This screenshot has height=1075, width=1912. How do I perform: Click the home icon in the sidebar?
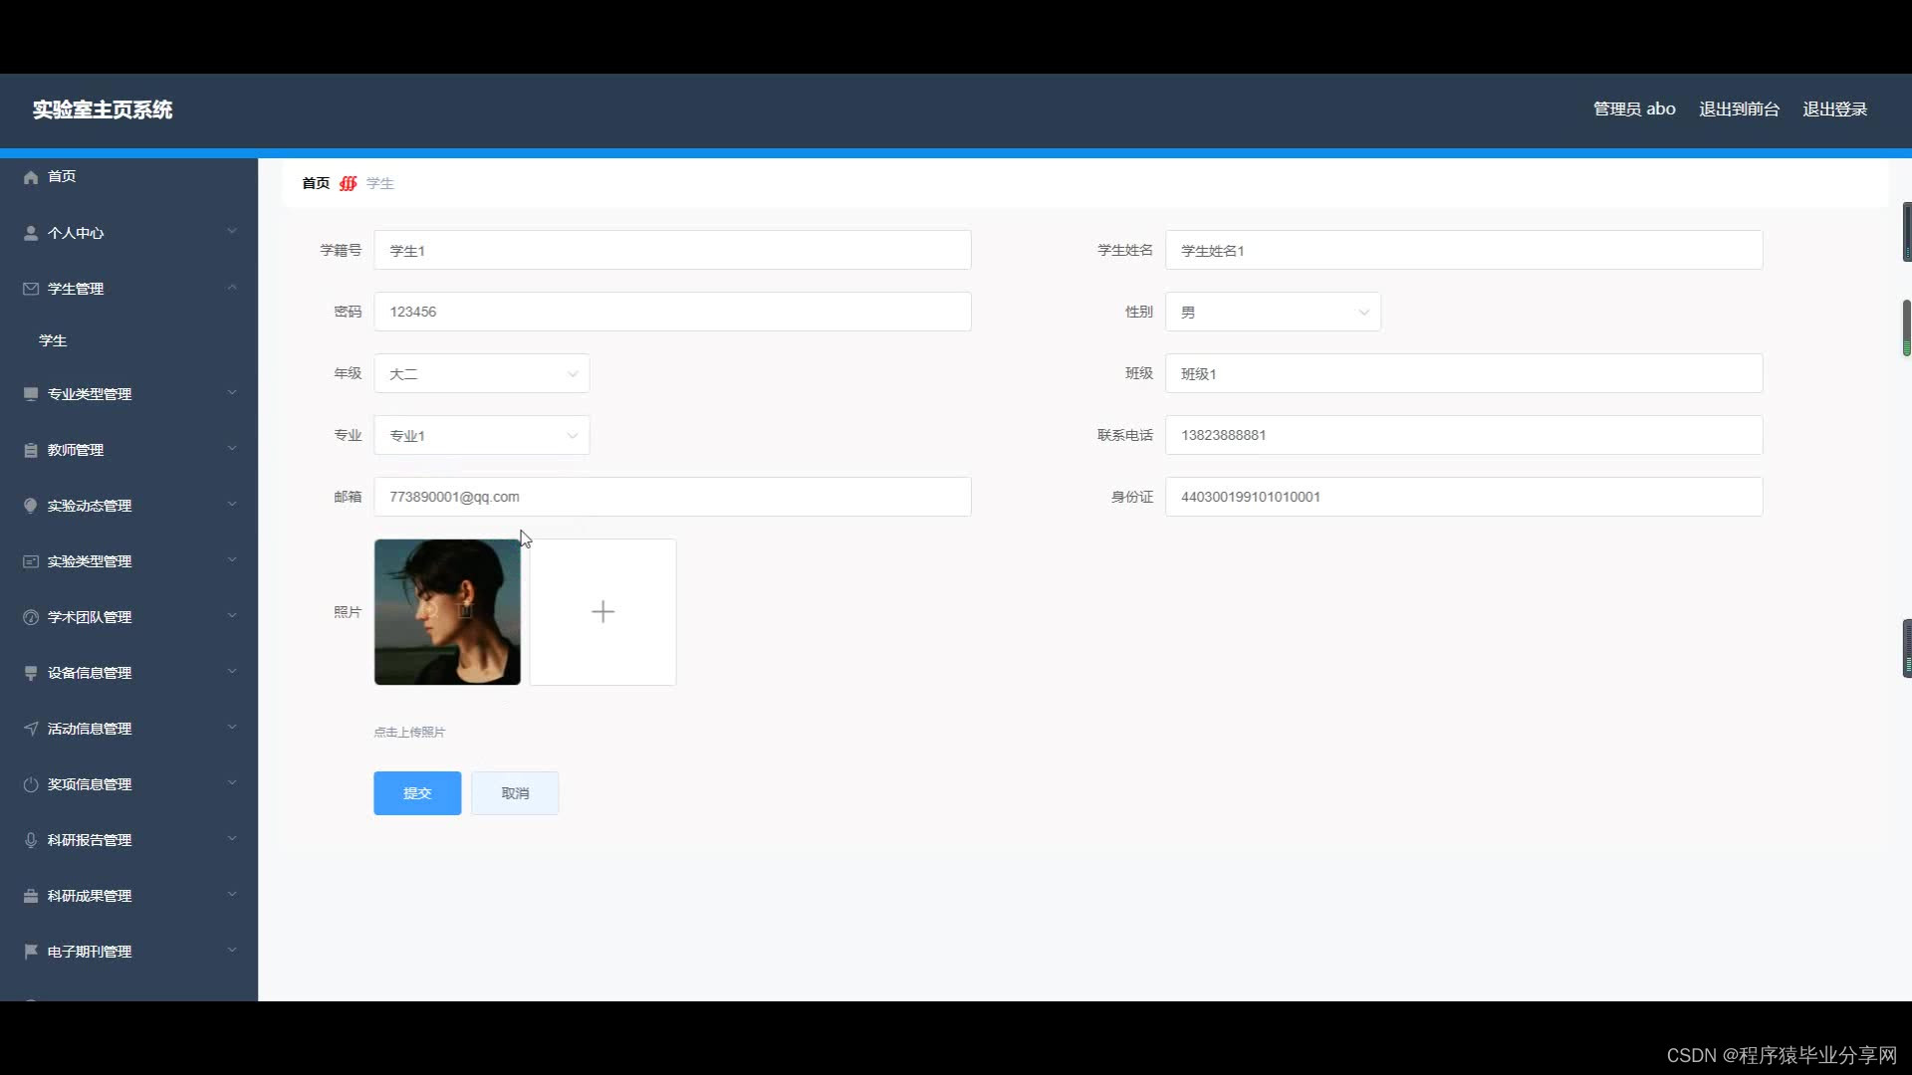[x=31, y=177]
